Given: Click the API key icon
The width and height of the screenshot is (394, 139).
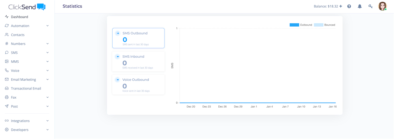Looking at the screenshot, I should [x=370, y=6].
